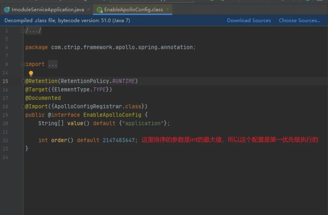Click ElementType.TYPE in the @Target annotation
This screenshot has width=328, height=215.
point(80,90)
